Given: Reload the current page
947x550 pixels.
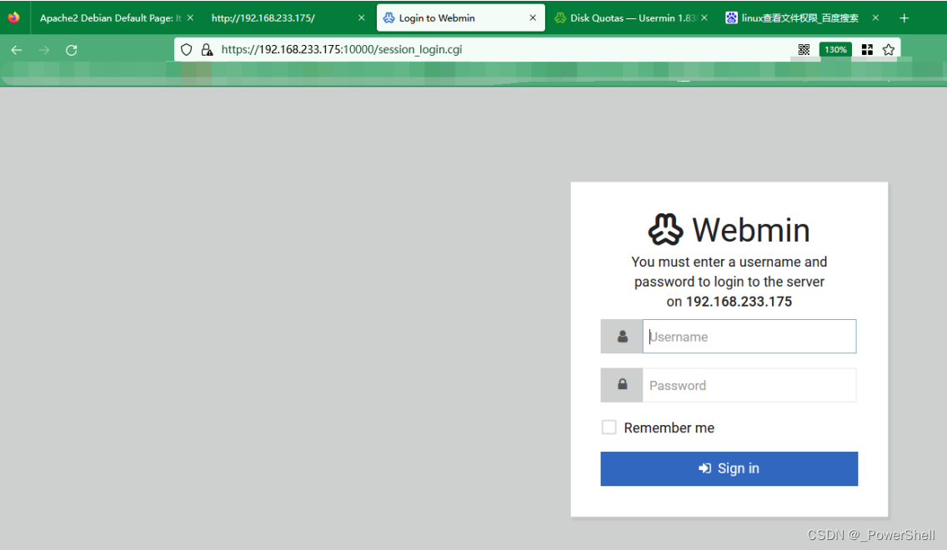Looking at the screenshot, I should 71,50.
